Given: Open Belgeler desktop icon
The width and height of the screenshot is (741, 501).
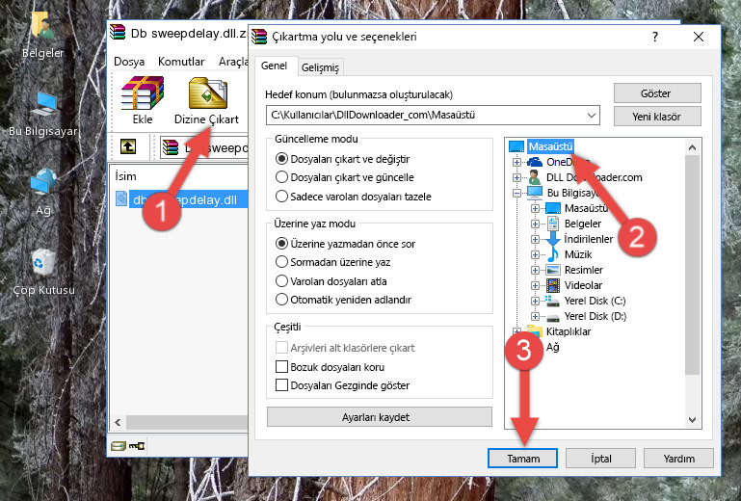Looking at the screenshot, I should [43, 35].
